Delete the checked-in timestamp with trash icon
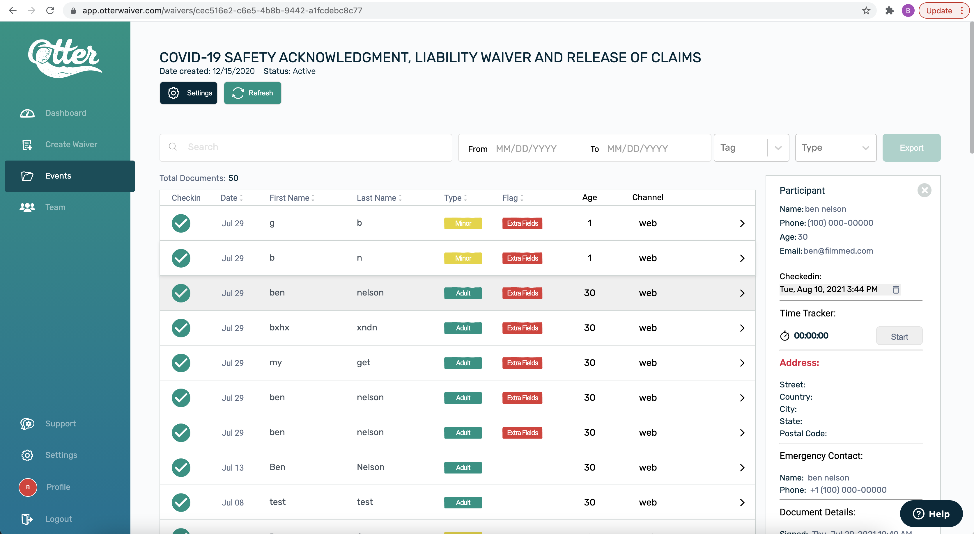 pos(895,289)
